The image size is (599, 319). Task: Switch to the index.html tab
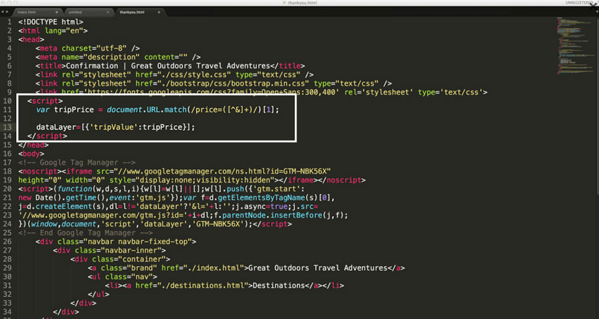click(37, 12)
